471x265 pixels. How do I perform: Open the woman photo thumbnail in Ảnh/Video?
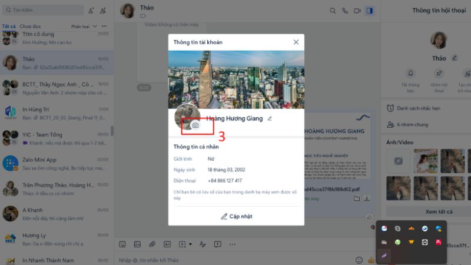click(426, 161)
